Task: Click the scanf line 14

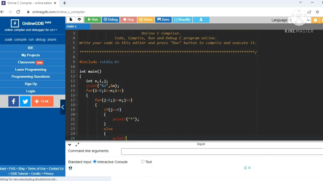Action: [102, 86]
